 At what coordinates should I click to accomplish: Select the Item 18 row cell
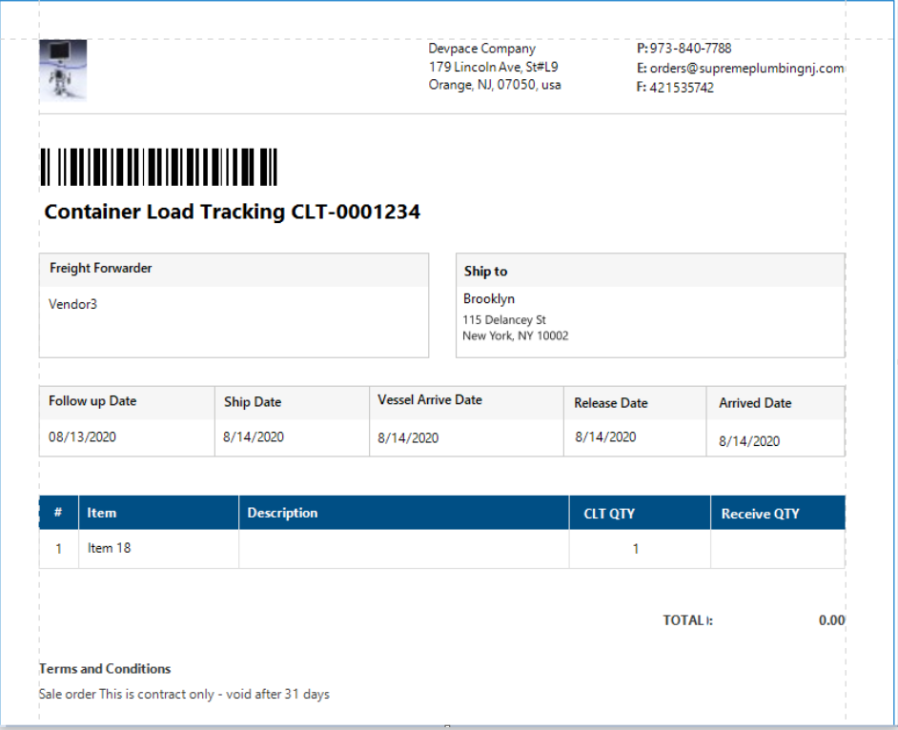110,548
